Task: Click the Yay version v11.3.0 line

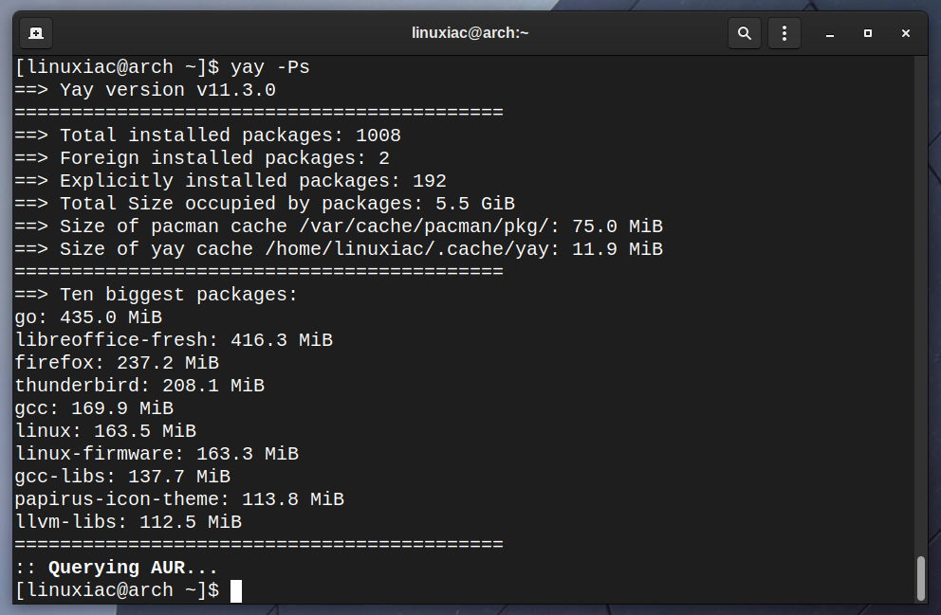Action: click(x=145, y=90)
